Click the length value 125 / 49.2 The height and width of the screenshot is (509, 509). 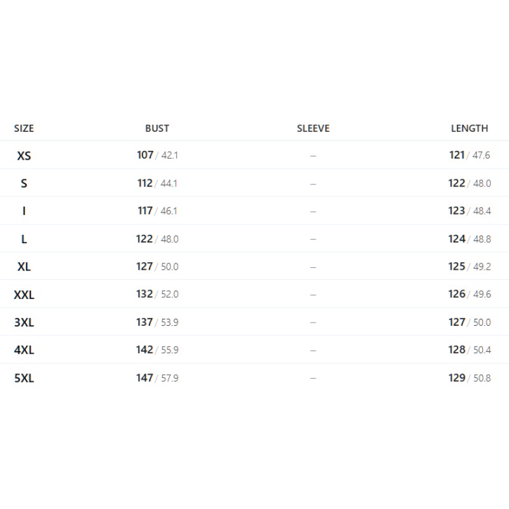470,267
